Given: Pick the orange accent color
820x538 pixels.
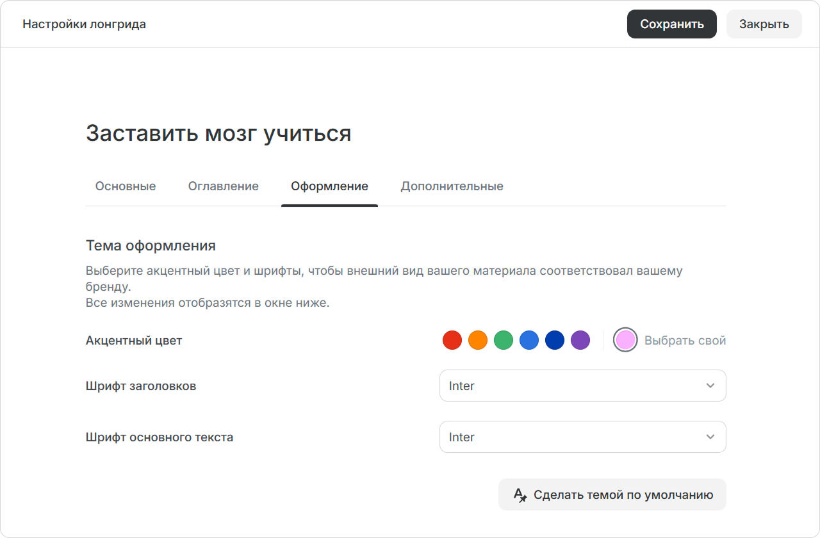Looking at the screenshot, I should (x=478, y=340).
